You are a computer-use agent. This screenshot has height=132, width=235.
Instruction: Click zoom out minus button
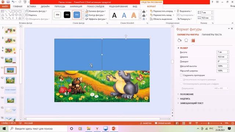pyautogui.click(x=202, y=123)
